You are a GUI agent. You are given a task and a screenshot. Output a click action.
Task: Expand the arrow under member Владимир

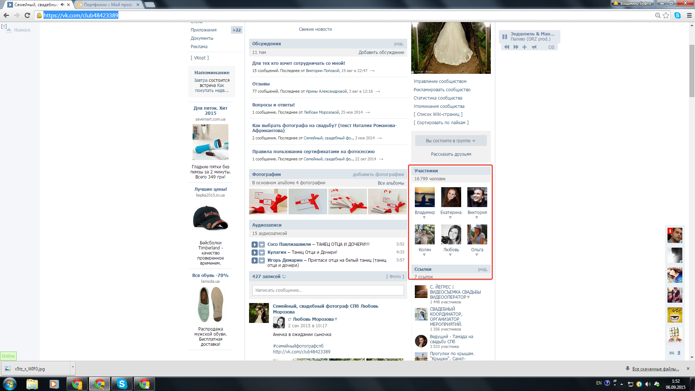pyautogui.click(x=424, y=218)
